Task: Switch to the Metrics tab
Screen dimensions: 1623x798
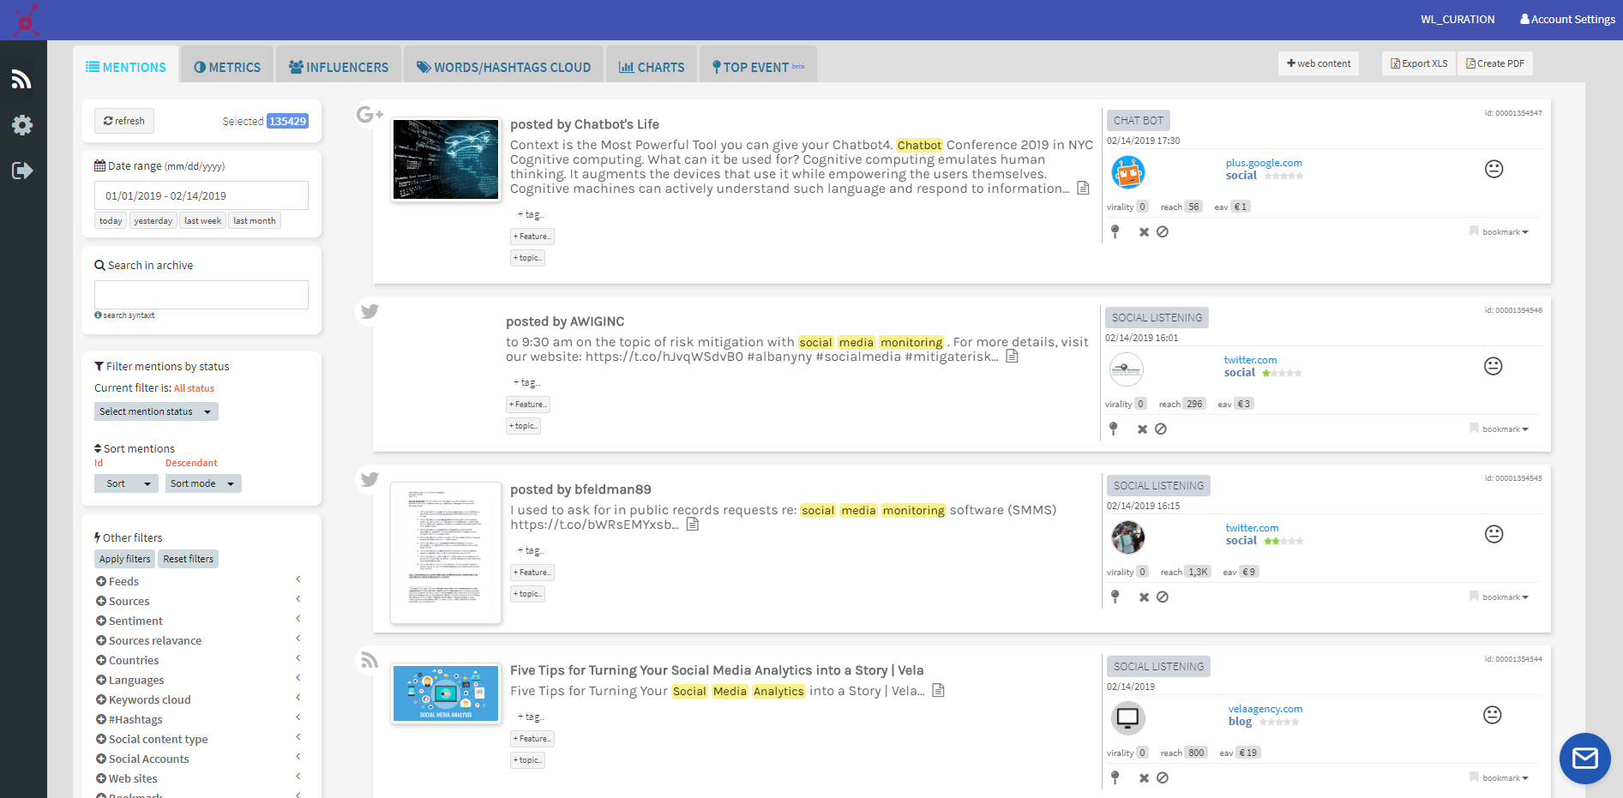Action: (x=227, y=67)
